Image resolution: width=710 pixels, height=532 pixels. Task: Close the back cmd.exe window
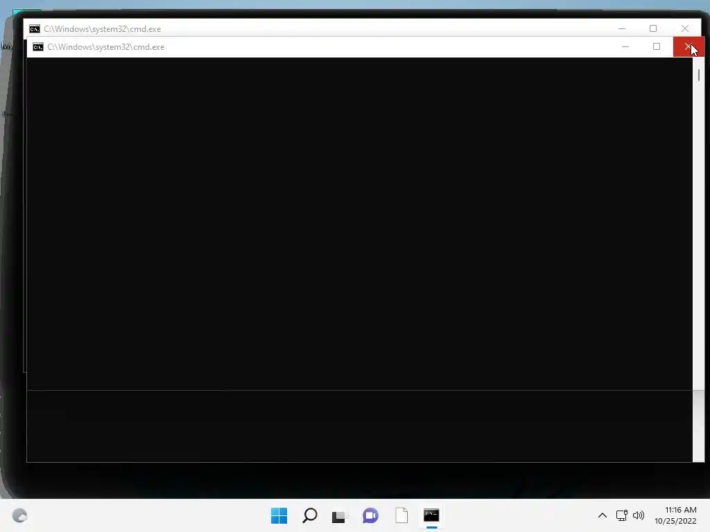(x=685, y=28)
